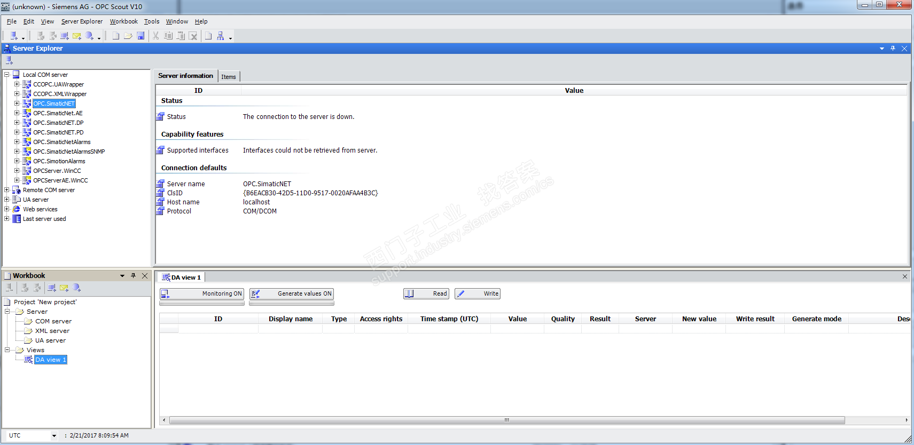Click the add server icon below the Server Explorer title
914x445 pixels.
tap(9, 60)
